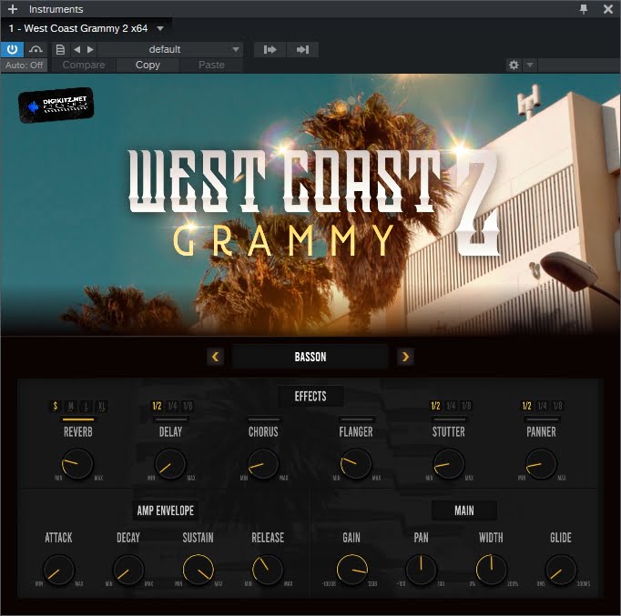This screenshot has height=616, width=621.
Task: Select reverb size L
Action: (x=86, y=406)
